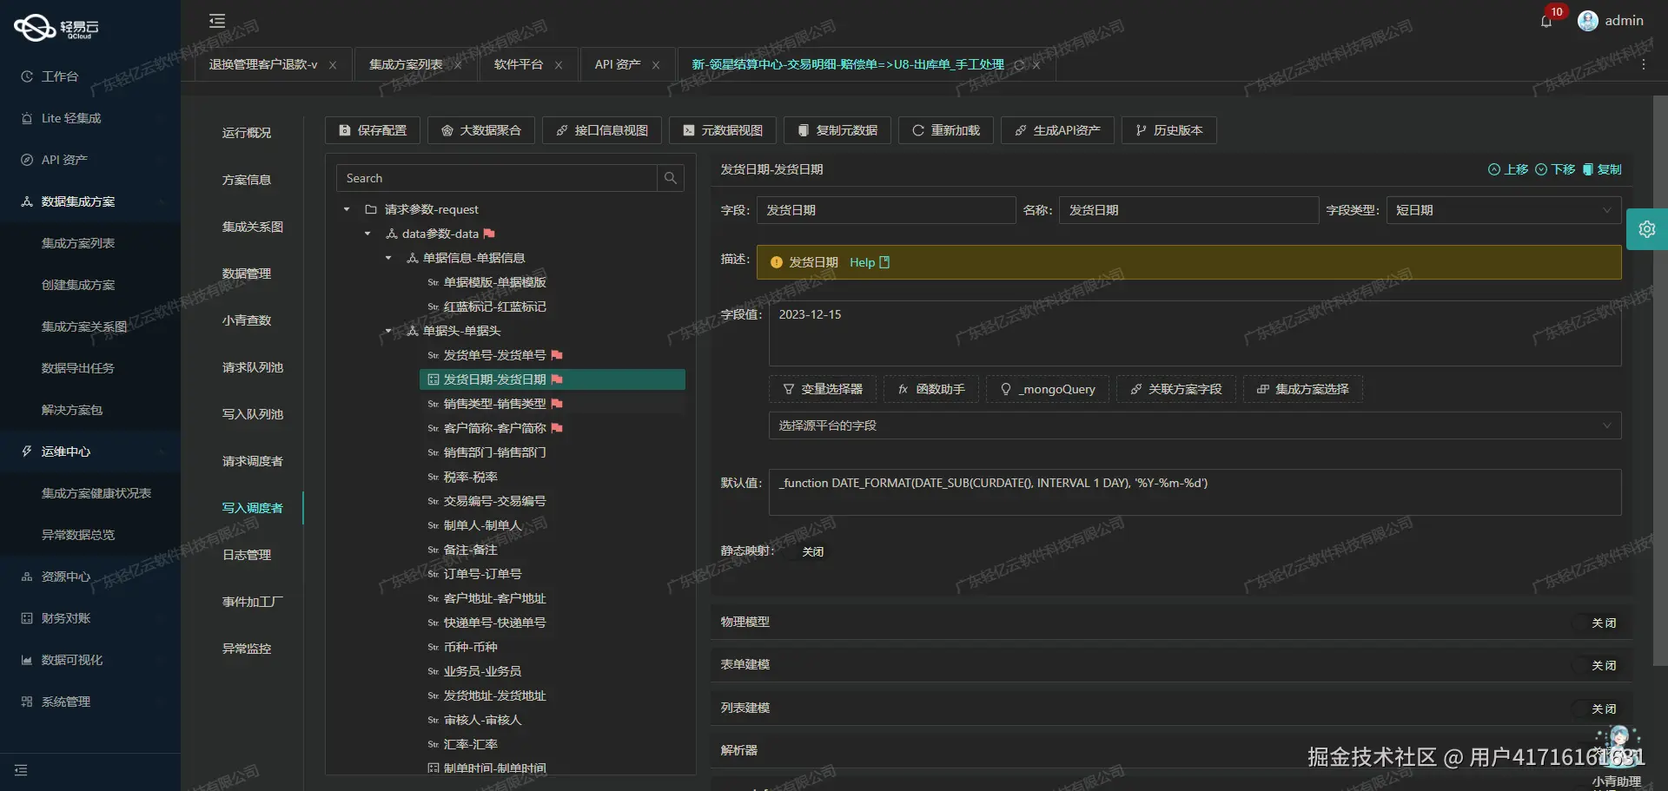The width and height of the screenshot is (1668, 791).
Task: Open the 选择源平台的字段 dropdown
Action: pos(1194,425)
